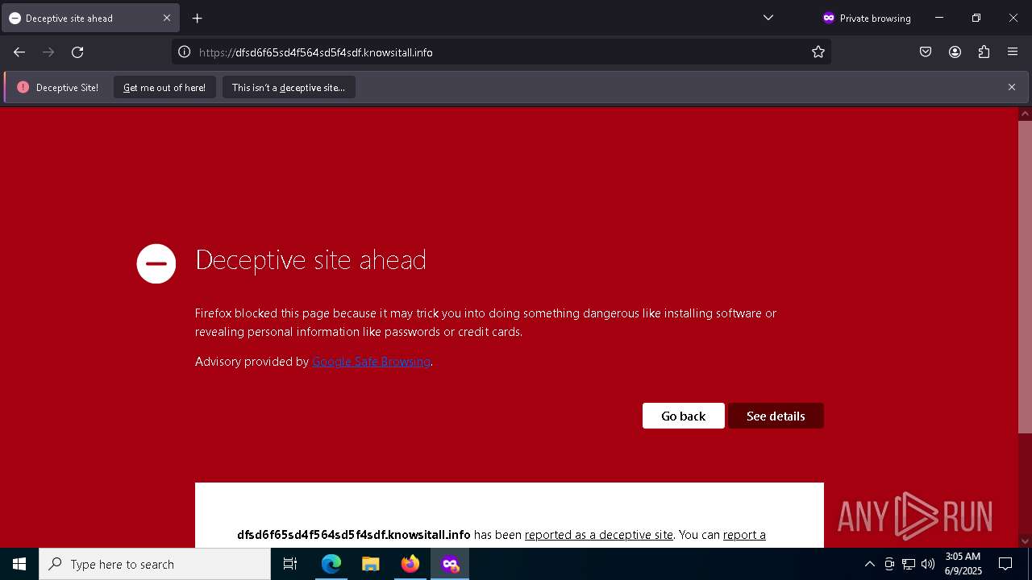Click the bold domain name in details box
Image resolution: width=1032 pixels, height=580 pixels.
click(354, 535)
